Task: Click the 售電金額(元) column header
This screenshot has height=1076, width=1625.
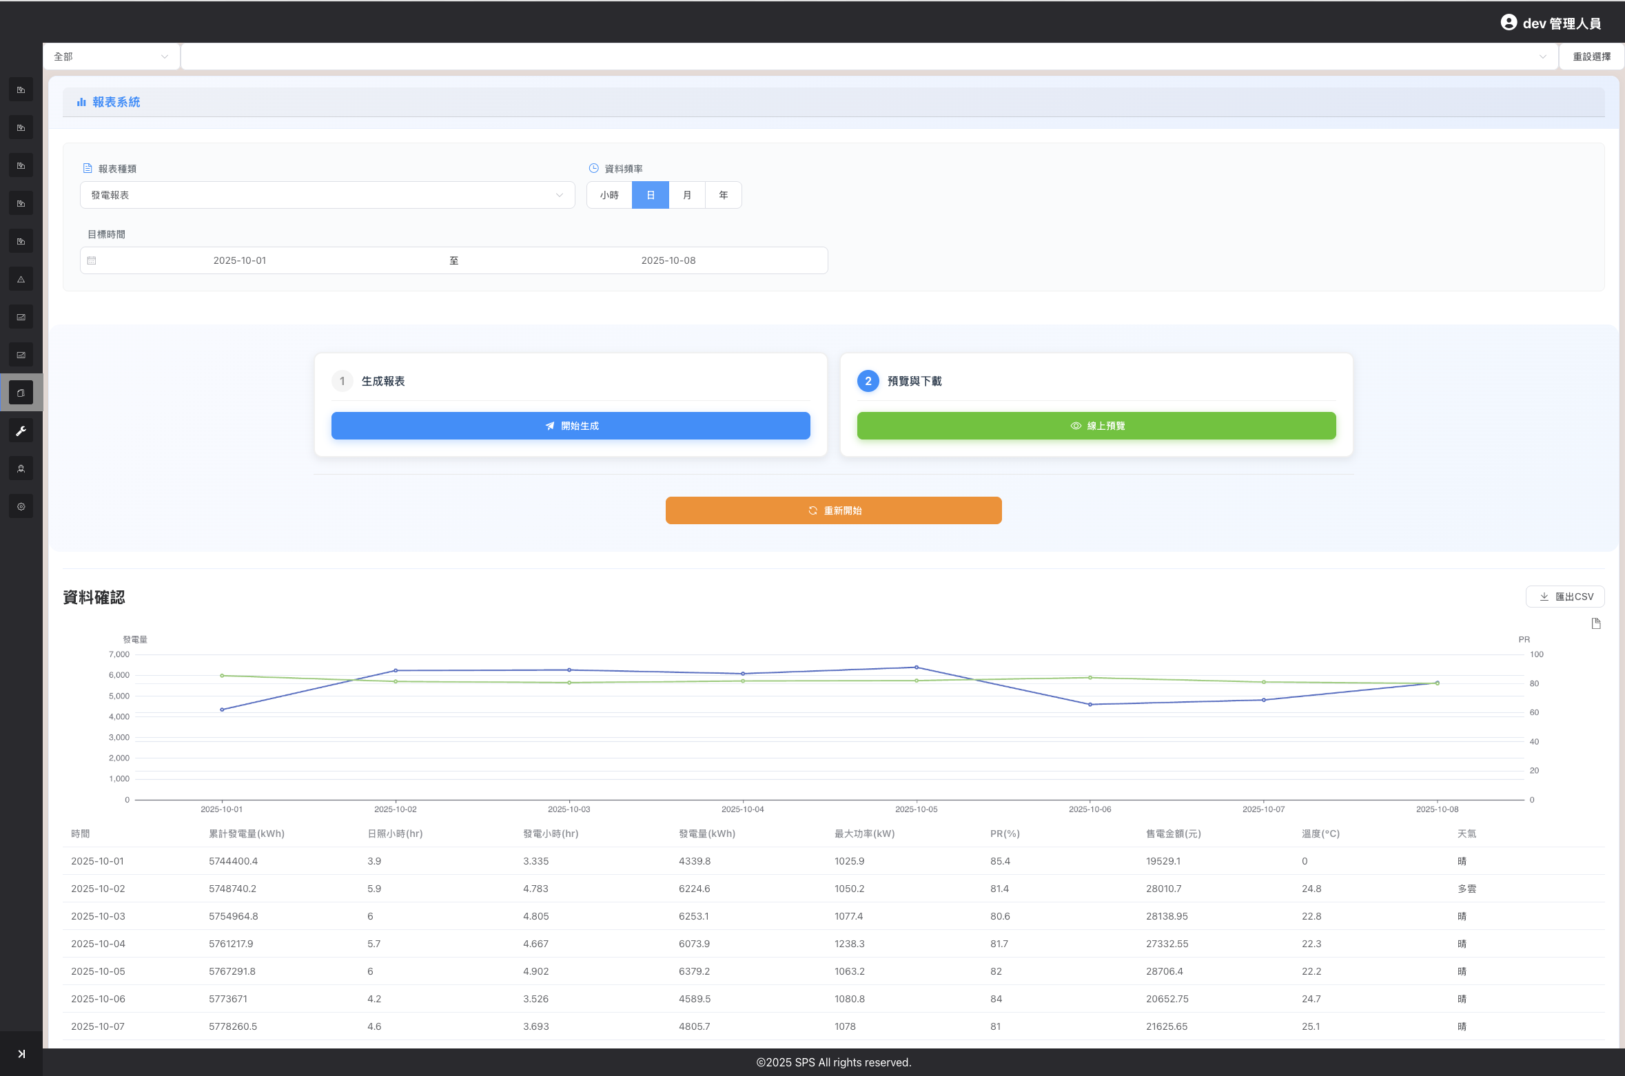Action: click(x=1174, y=834)
